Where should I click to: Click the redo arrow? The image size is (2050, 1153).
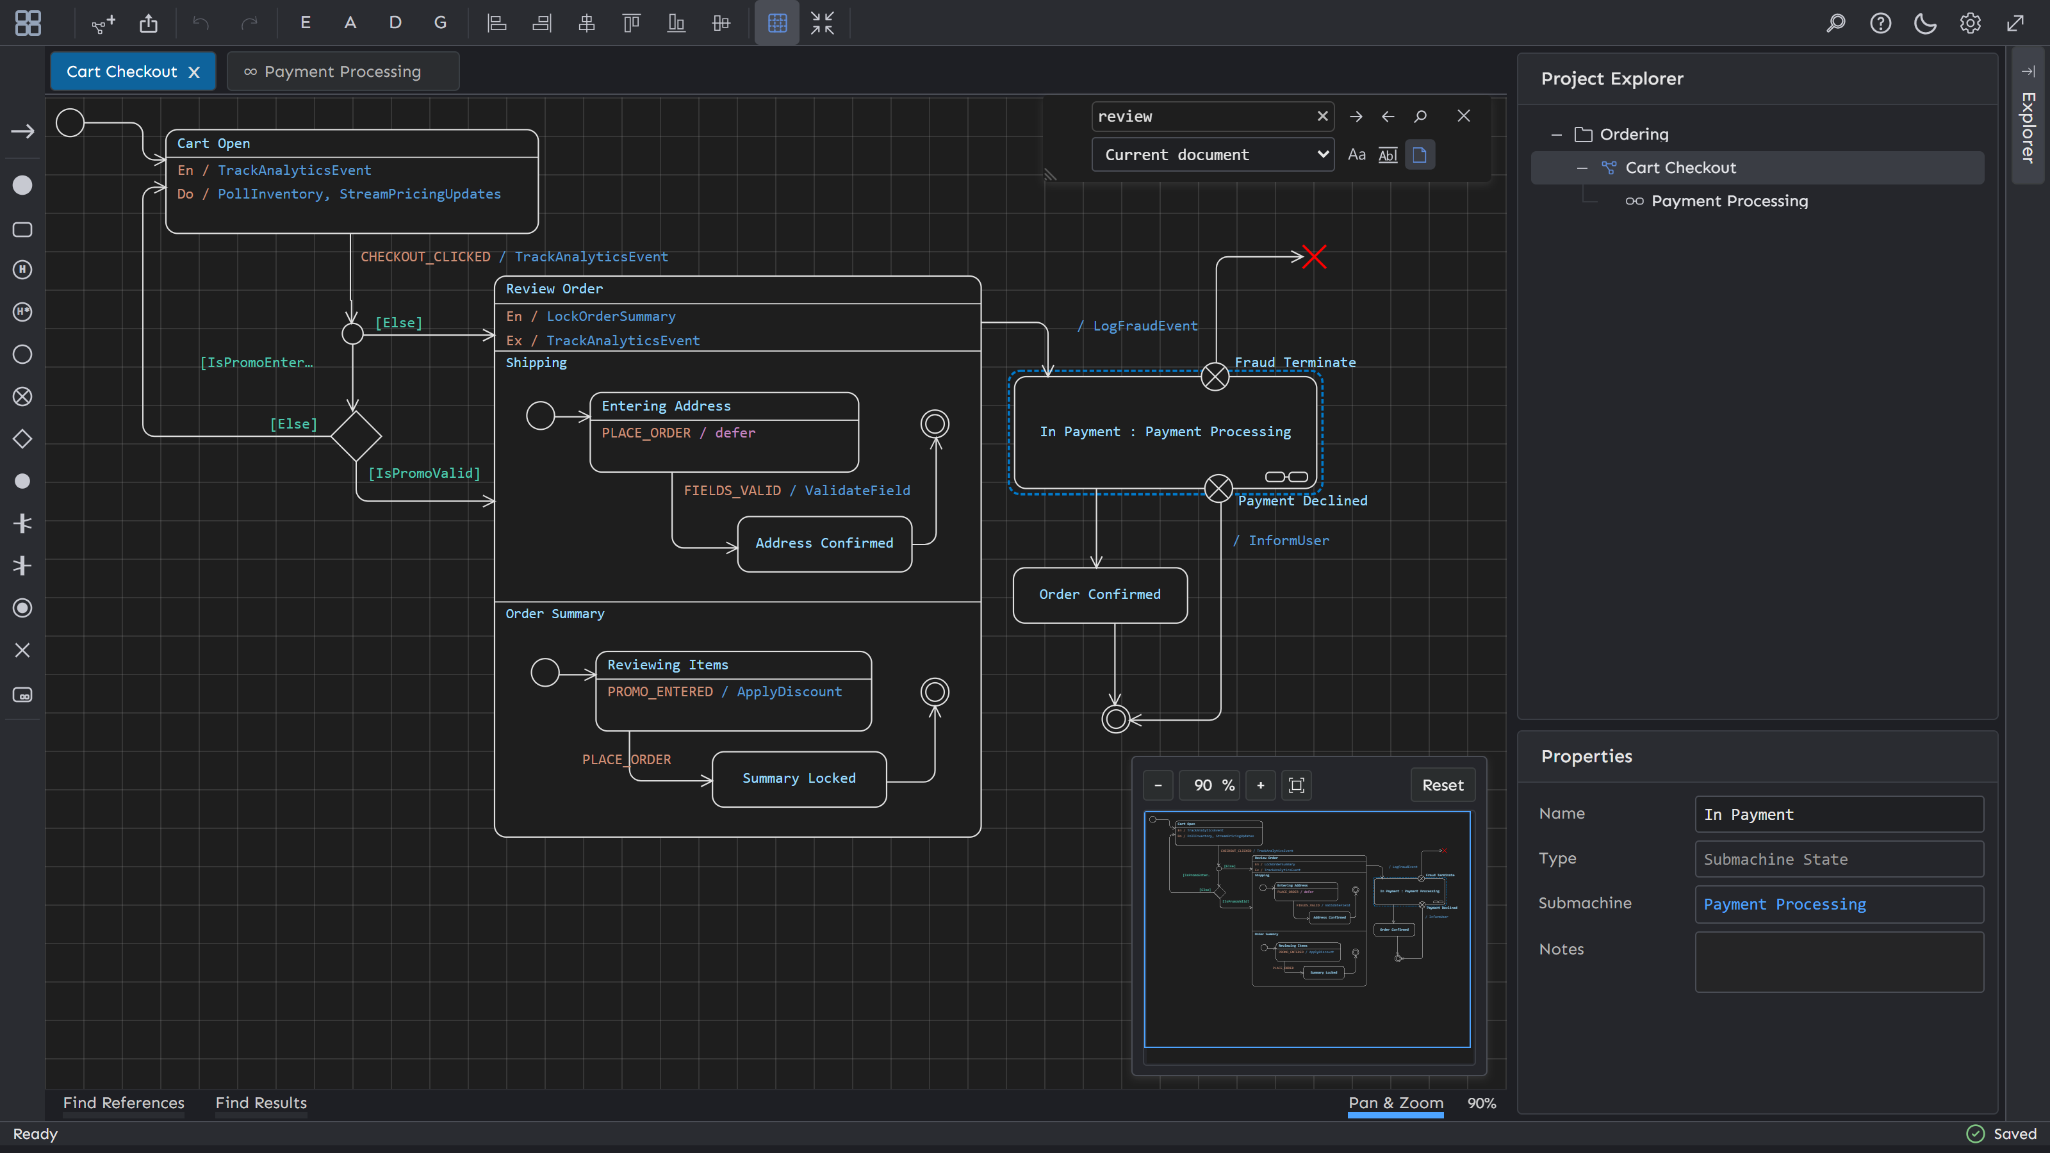tap(250, 23)
